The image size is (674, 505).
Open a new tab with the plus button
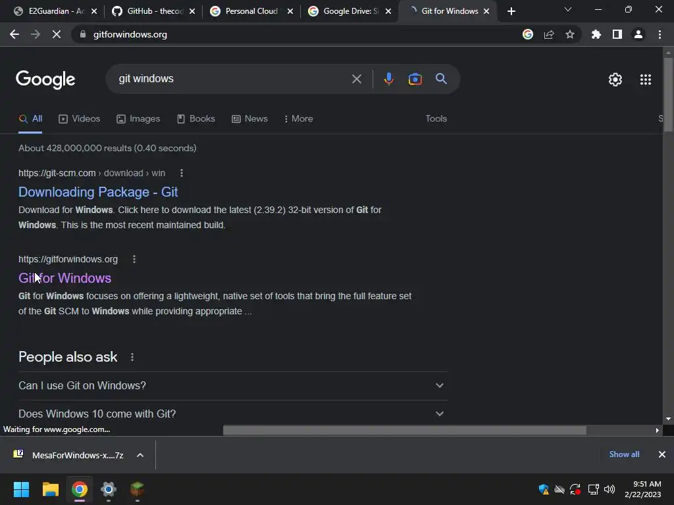511,11
